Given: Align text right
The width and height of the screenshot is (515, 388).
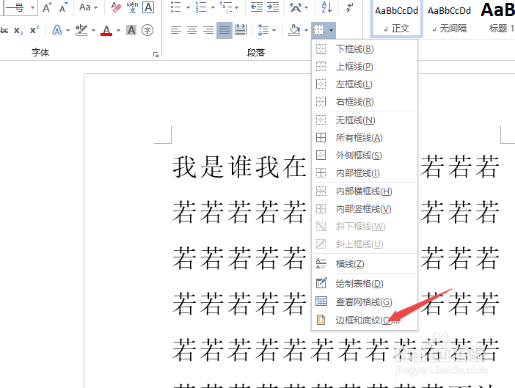Looking at the screenshot, I should 208,31.
